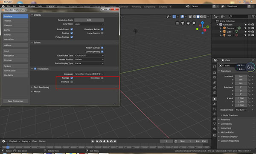Select the File Paths preferences section
Screen dimensions: 256x154
tap(15, 75)
